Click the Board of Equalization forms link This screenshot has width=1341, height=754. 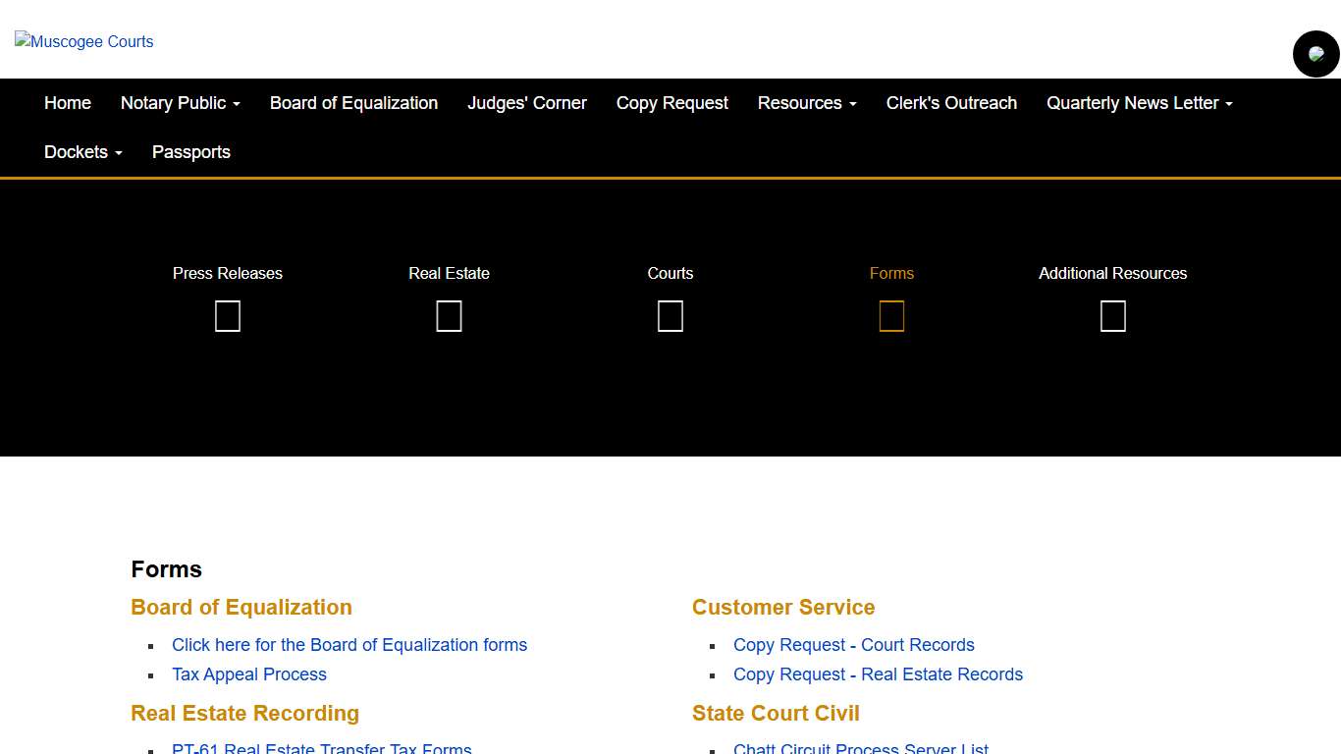tap(349, 645)
